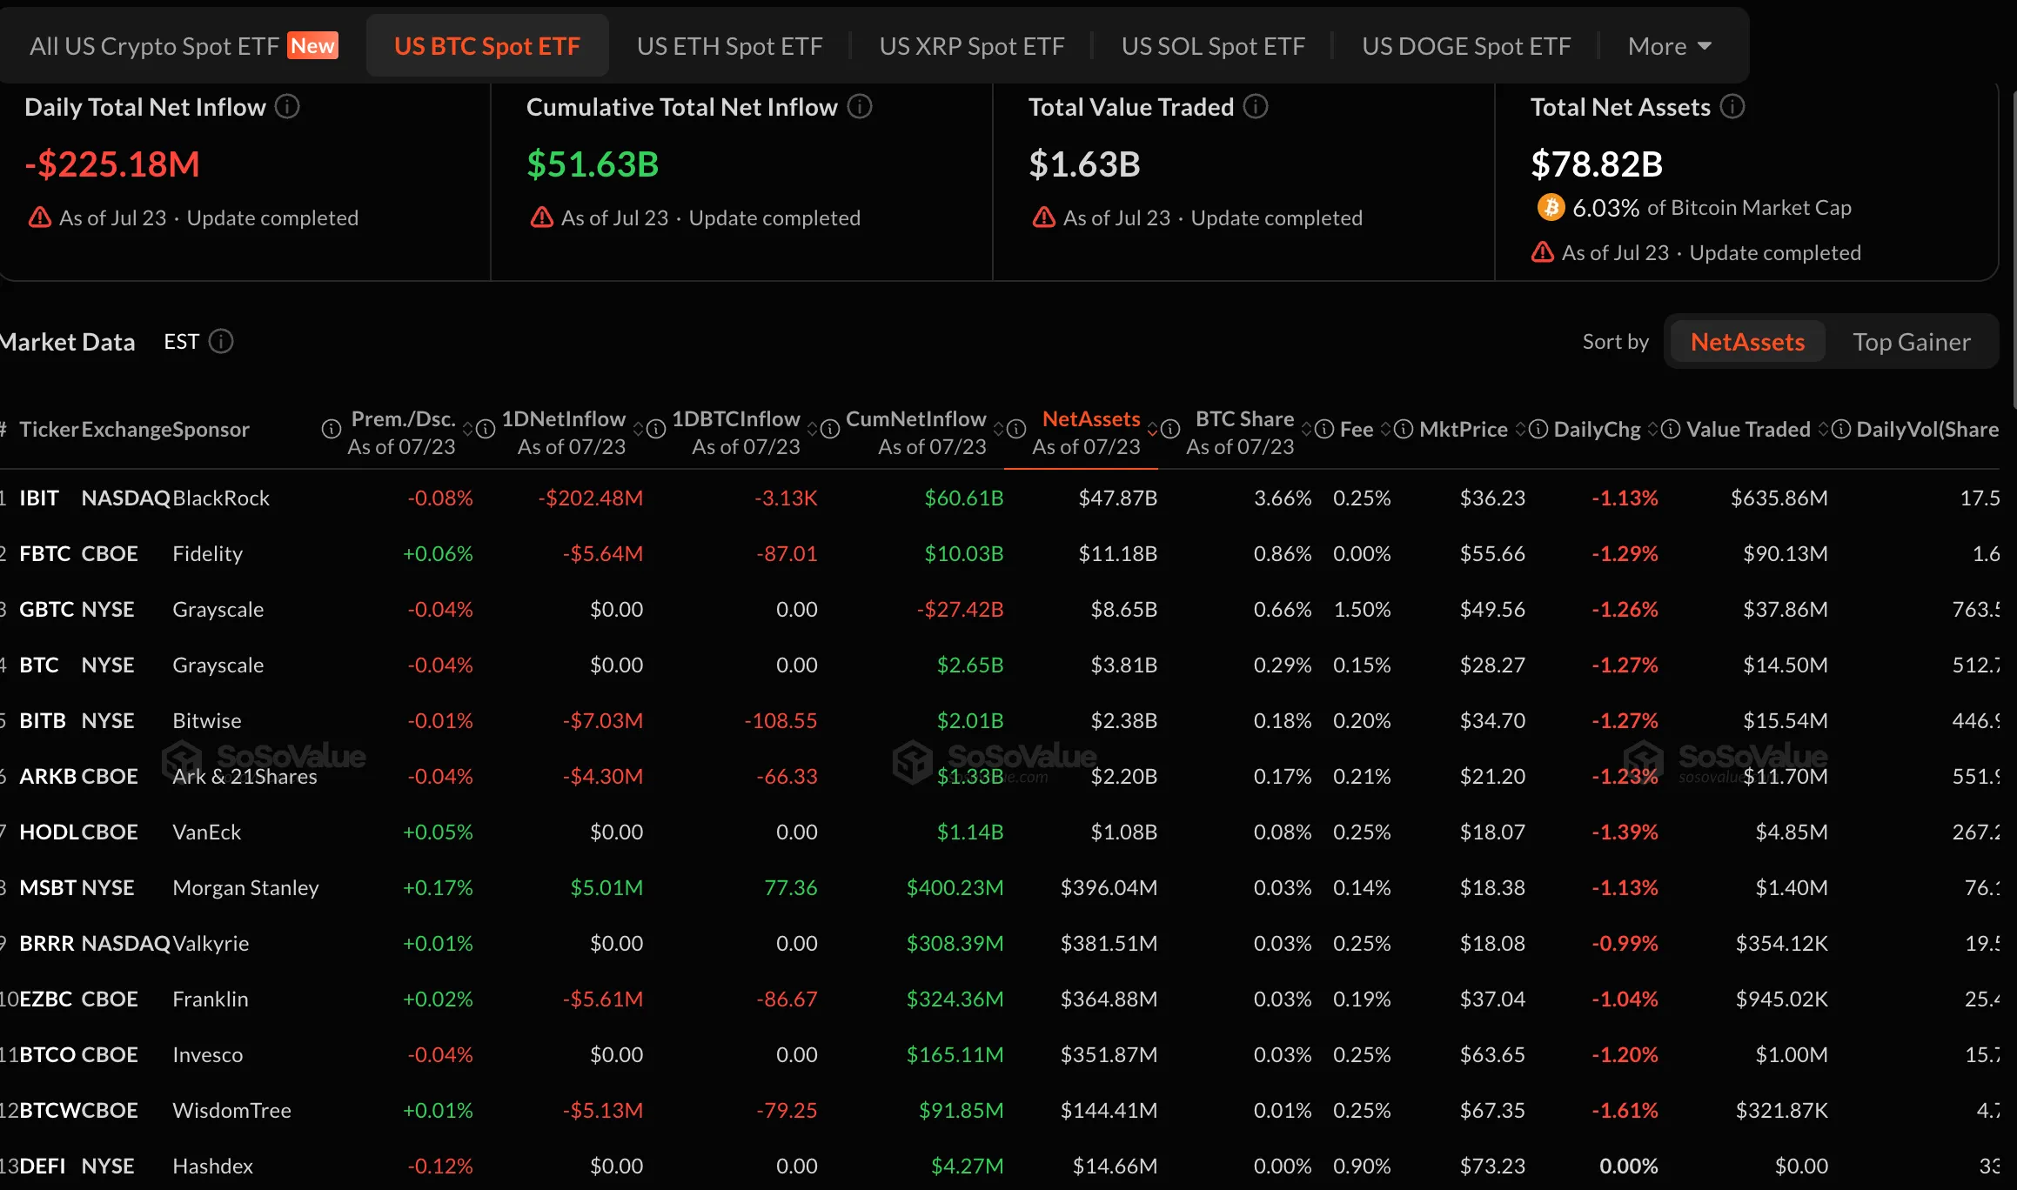Click the info icon before NetAssets column

pos(1016,429)
